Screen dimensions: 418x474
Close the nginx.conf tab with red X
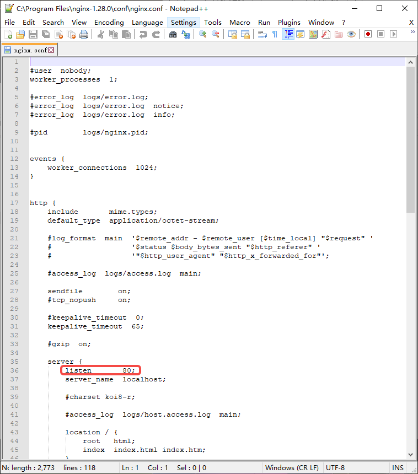coord(51,50)
